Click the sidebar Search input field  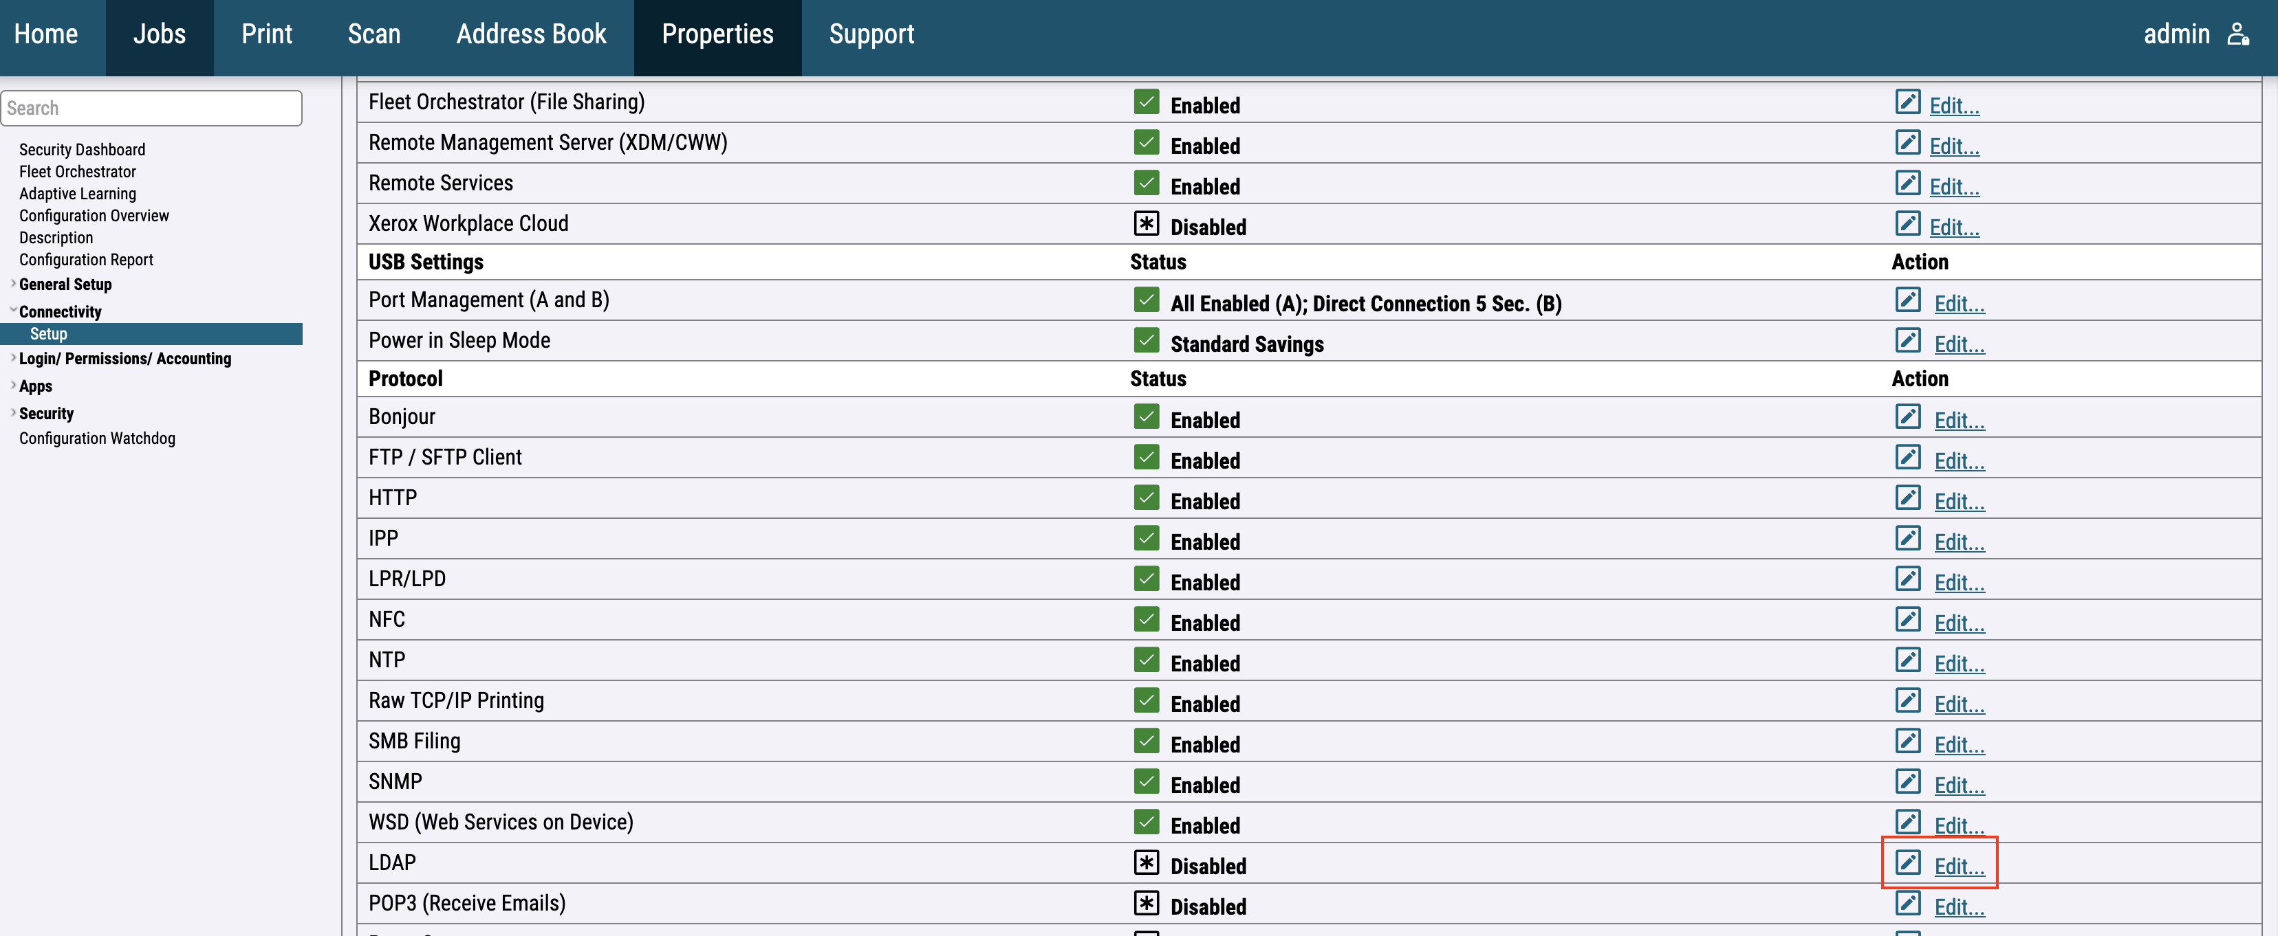[151, 108]
